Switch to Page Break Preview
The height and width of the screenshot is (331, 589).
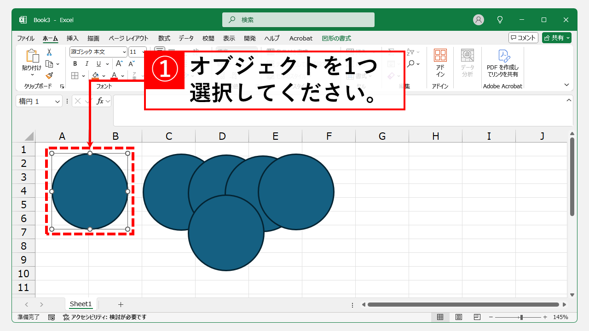pos(477,317)
